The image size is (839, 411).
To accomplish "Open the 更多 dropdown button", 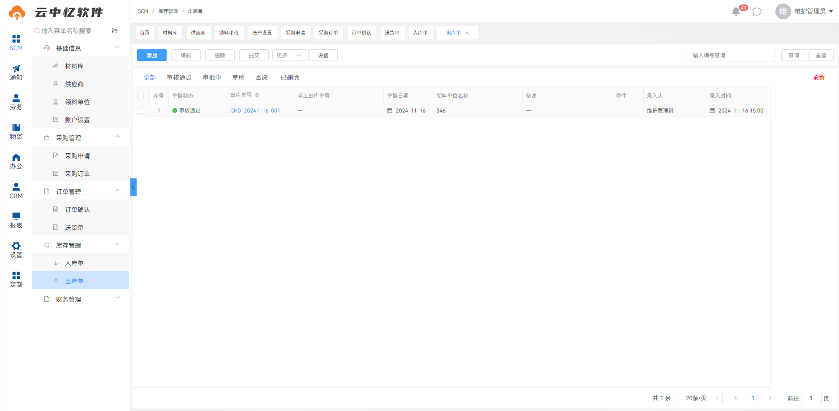I will tap(289, 55).
